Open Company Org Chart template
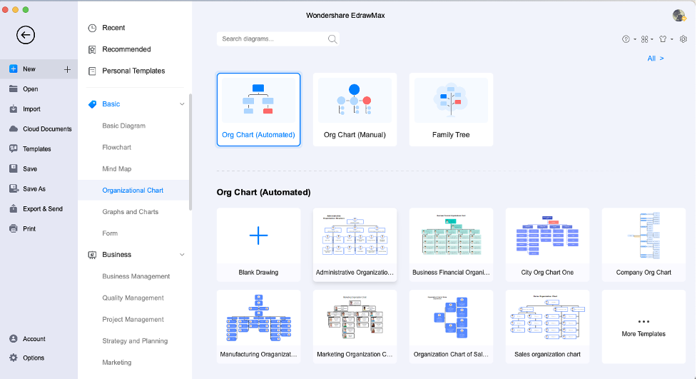The width and height of the screenshot is (697, 379). pyautogui.click(x=643, y=245)
